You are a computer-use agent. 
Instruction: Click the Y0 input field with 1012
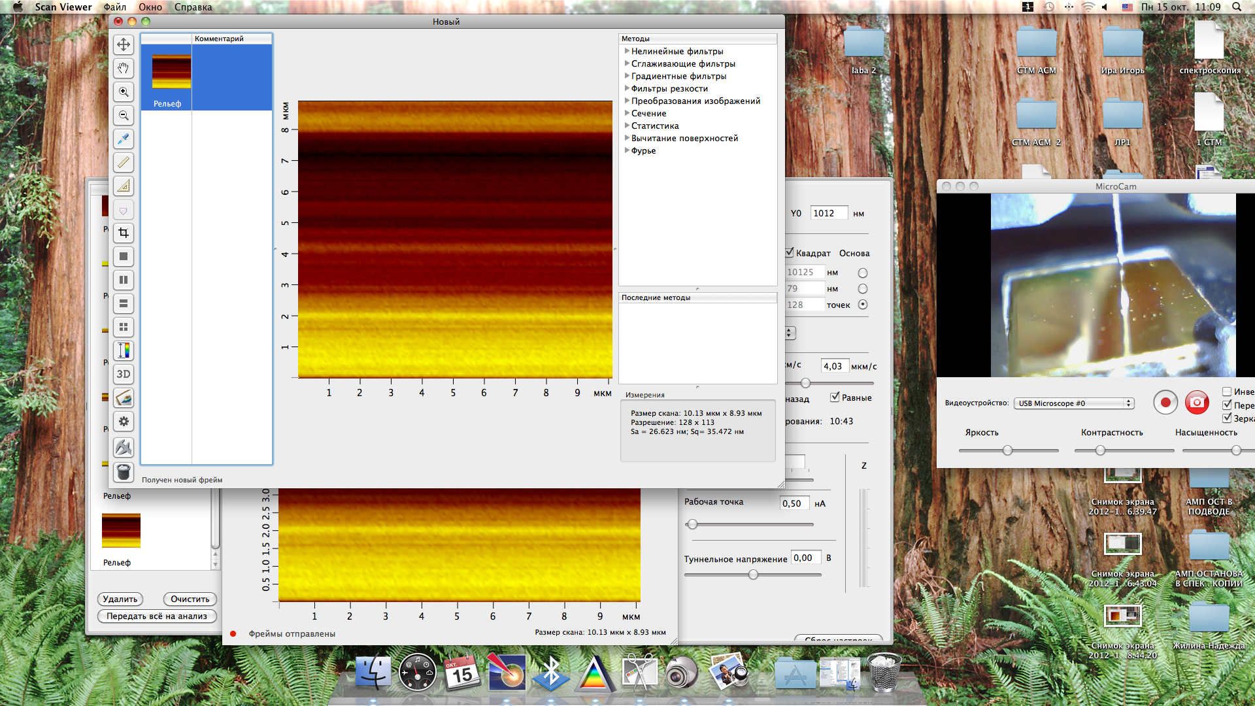[x=829, y=213]
